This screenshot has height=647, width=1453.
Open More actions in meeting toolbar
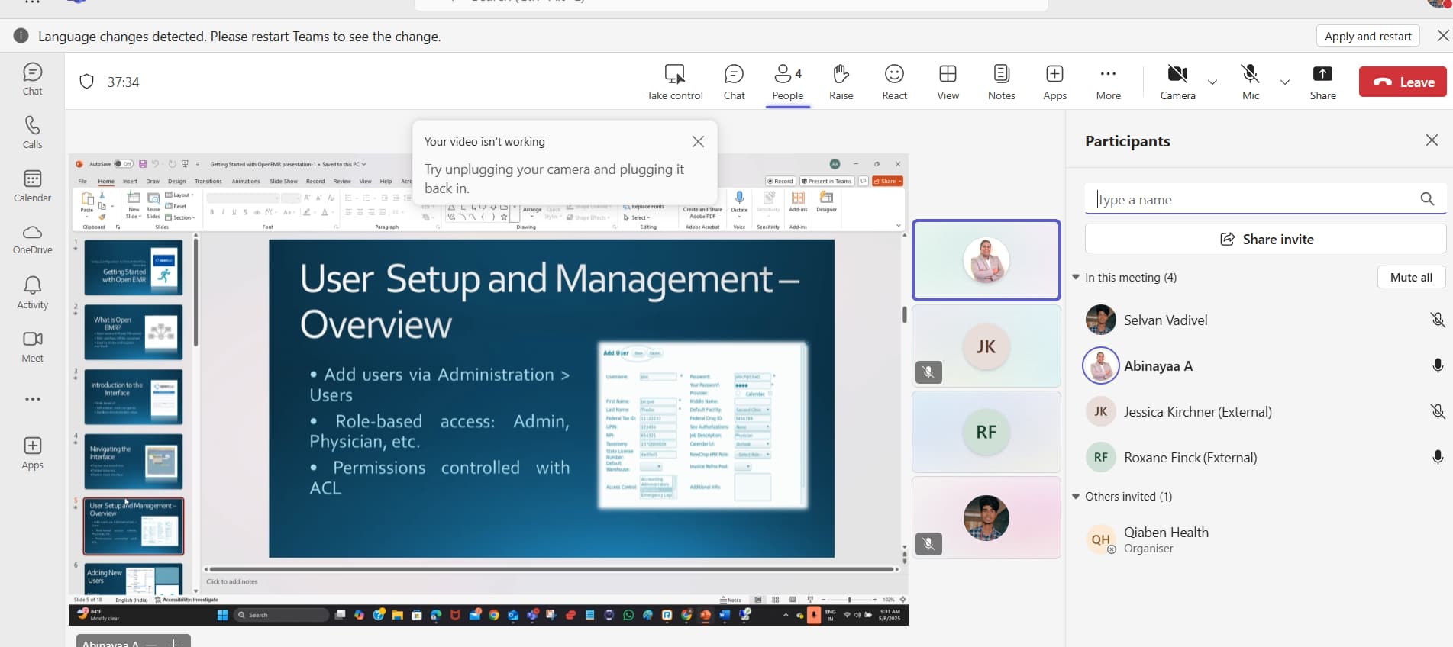1108,82
